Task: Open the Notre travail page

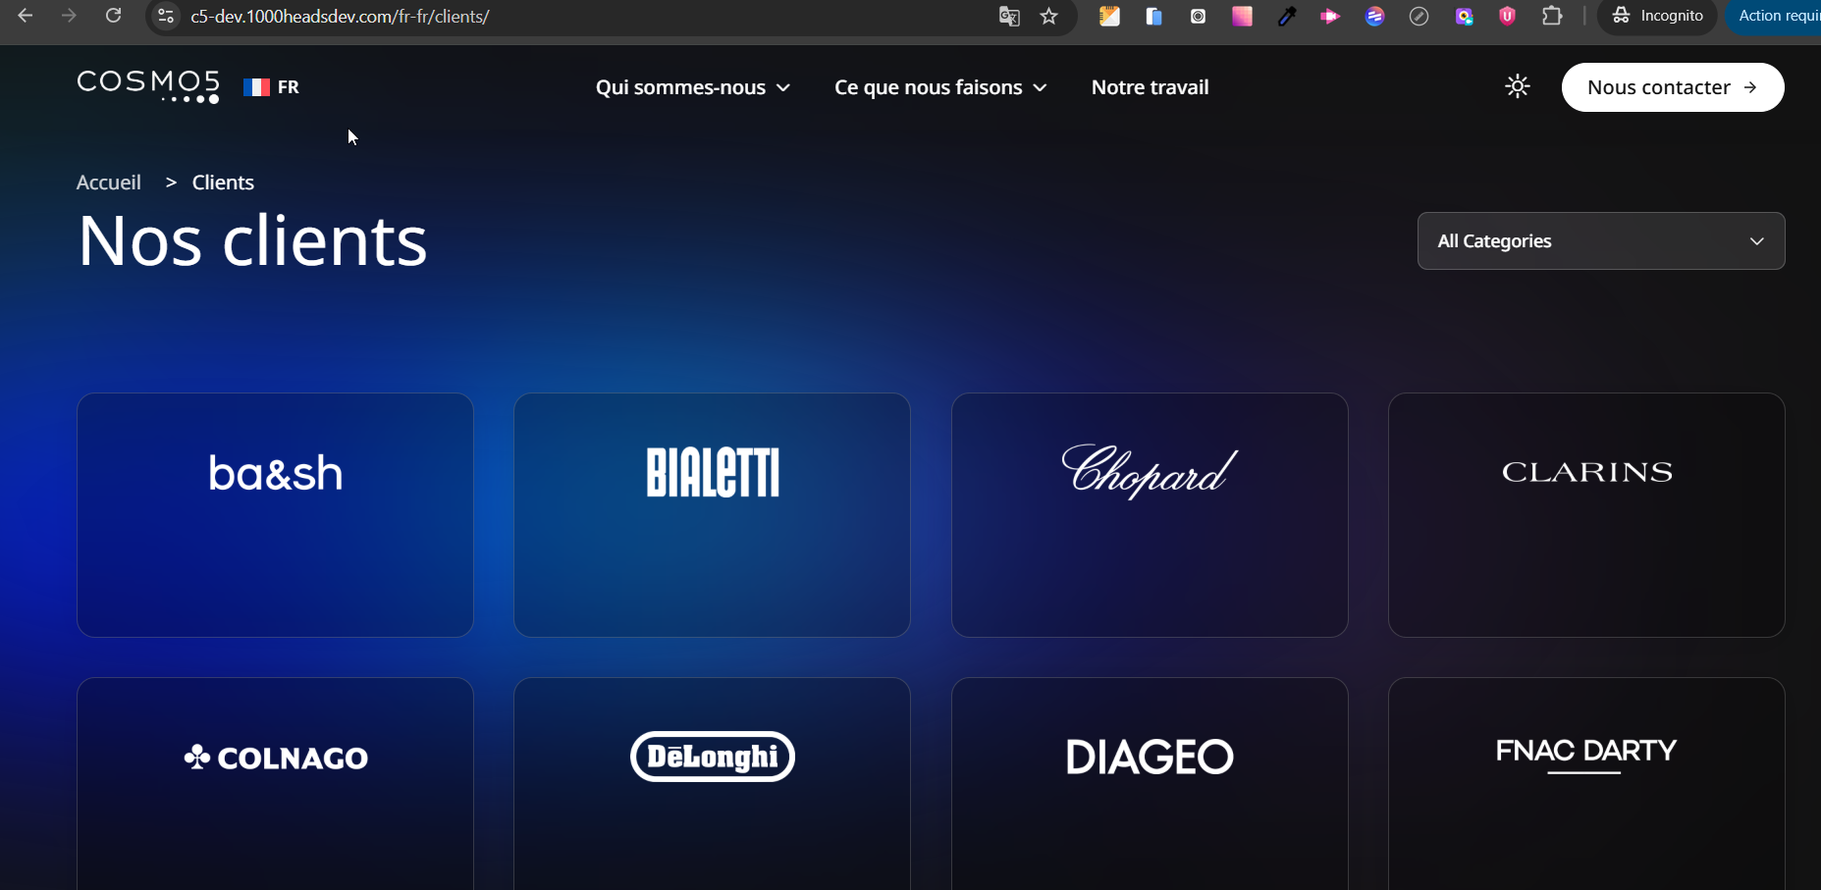Action: click(x=1150, y=87)
